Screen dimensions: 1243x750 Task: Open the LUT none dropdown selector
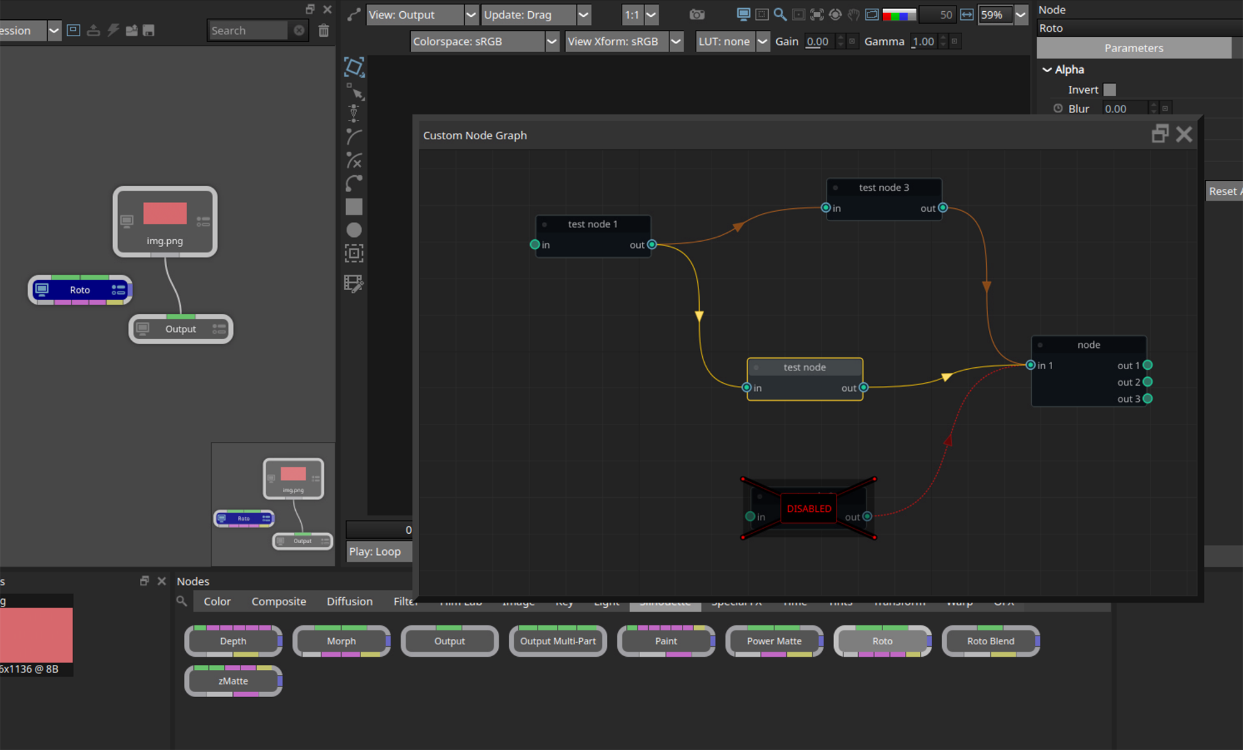click(760, 41)
